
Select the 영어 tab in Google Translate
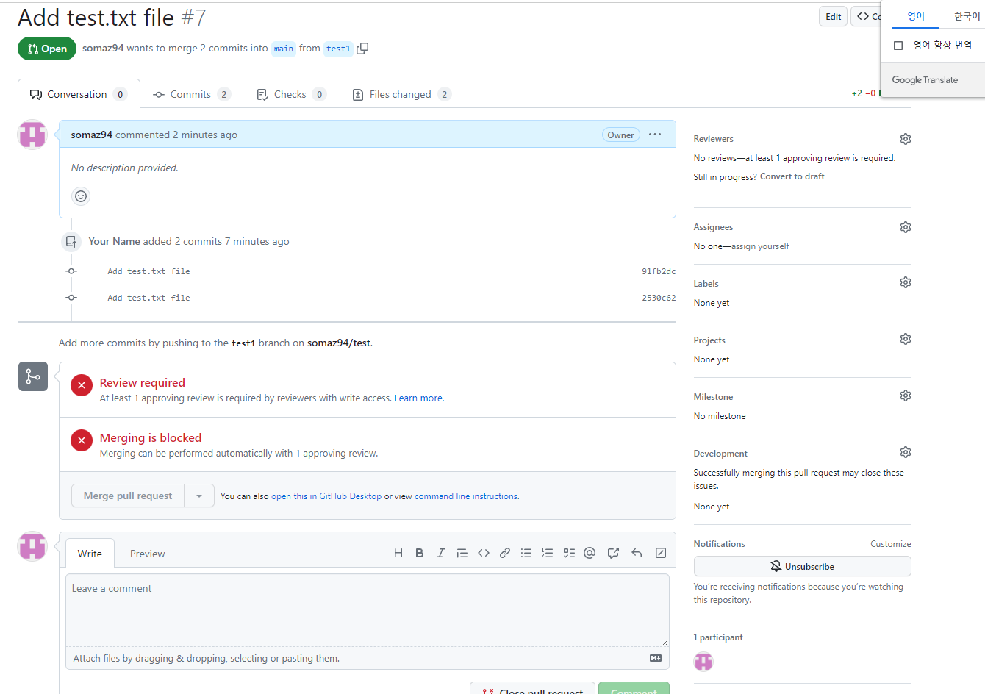tap(916, 16)
